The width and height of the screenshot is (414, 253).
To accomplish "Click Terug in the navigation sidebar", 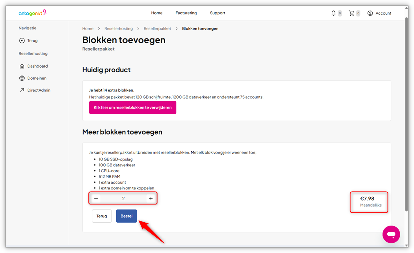I will point(29,41).
